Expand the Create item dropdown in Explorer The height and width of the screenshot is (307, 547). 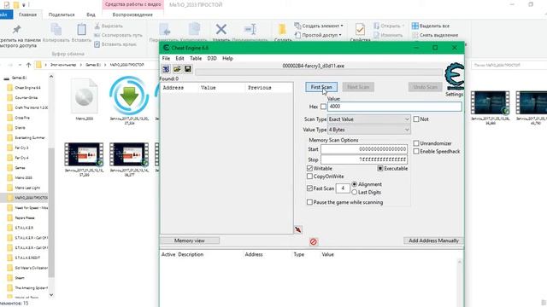coord(342,26)
